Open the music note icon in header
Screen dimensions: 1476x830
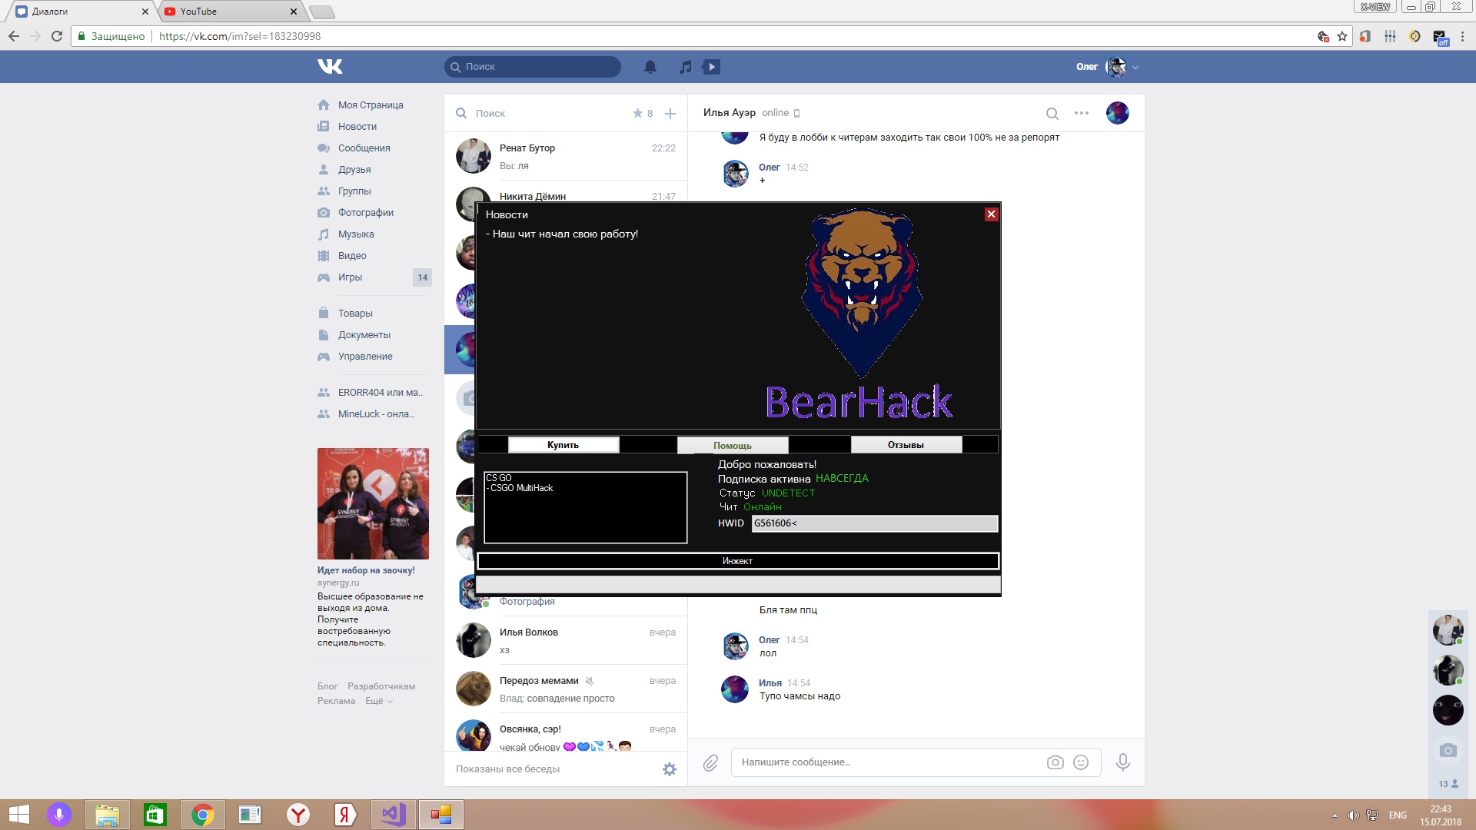(x=685, y=67)
